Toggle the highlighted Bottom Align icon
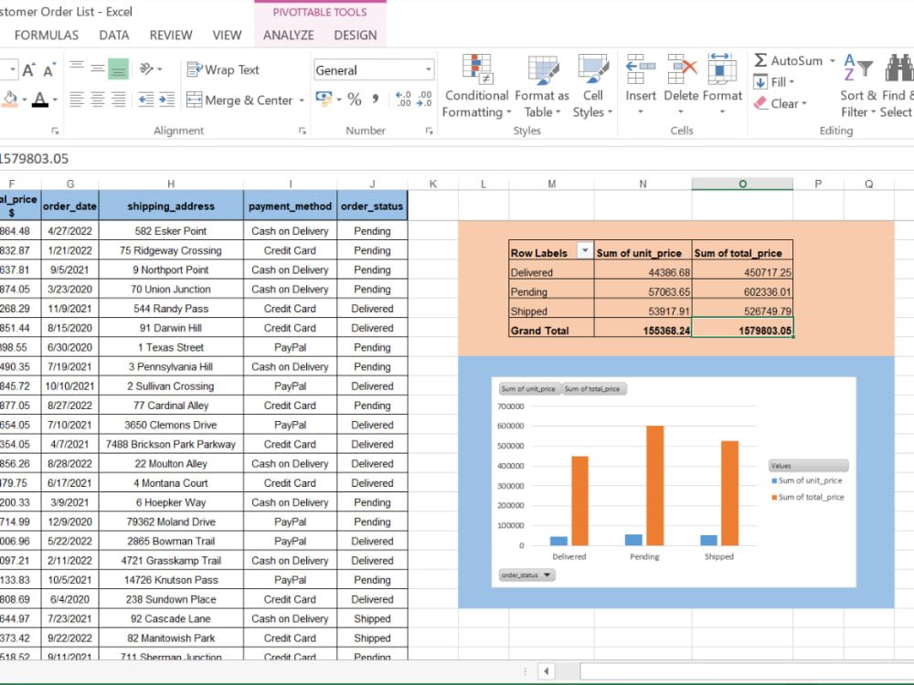 [x=118, y=69]
